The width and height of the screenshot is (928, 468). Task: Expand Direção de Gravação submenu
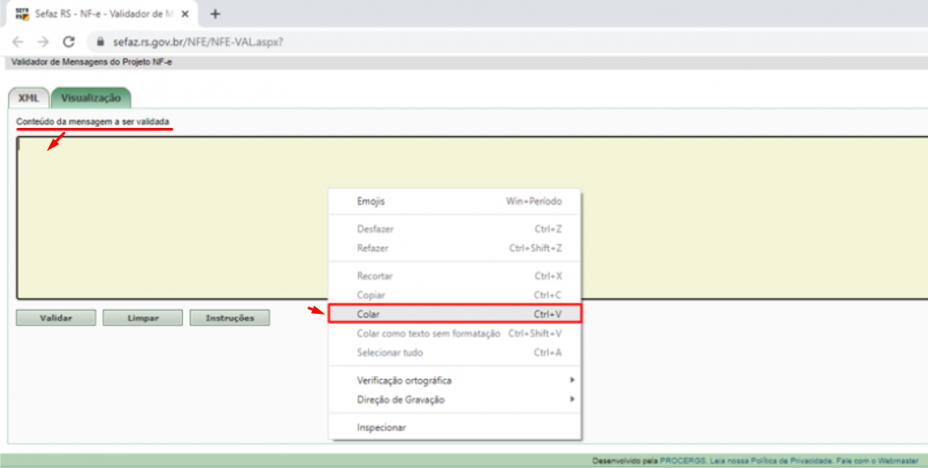[454, 399]
